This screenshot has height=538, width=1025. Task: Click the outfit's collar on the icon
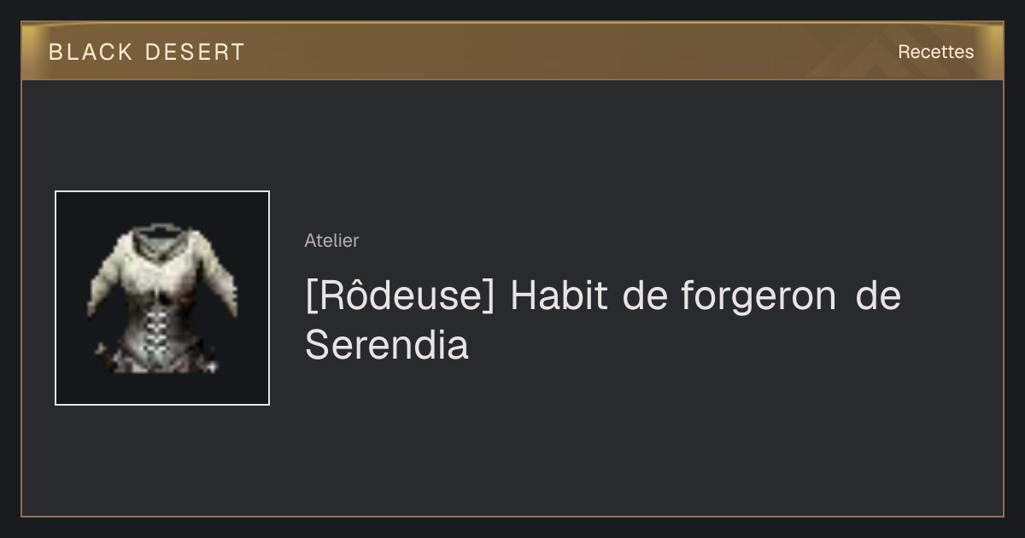pyautogui.click(x=163, y=243)
